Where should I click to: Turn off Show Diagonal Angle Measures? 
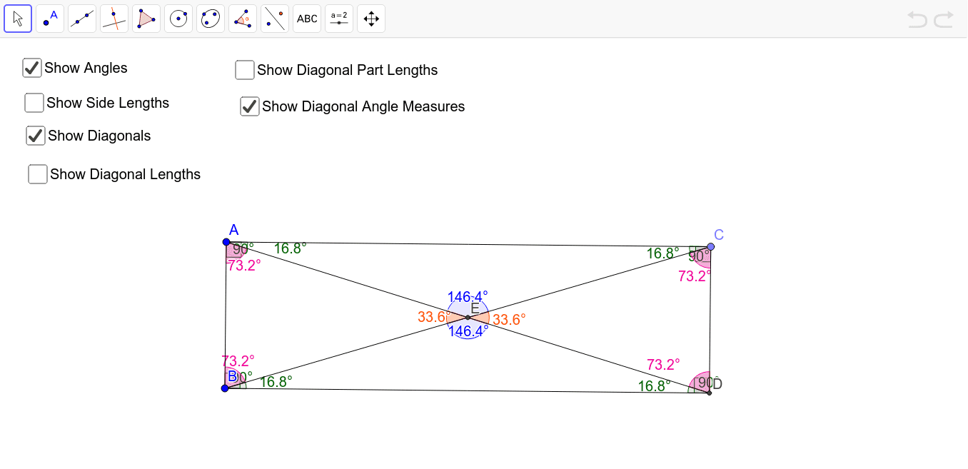[249, 106]
